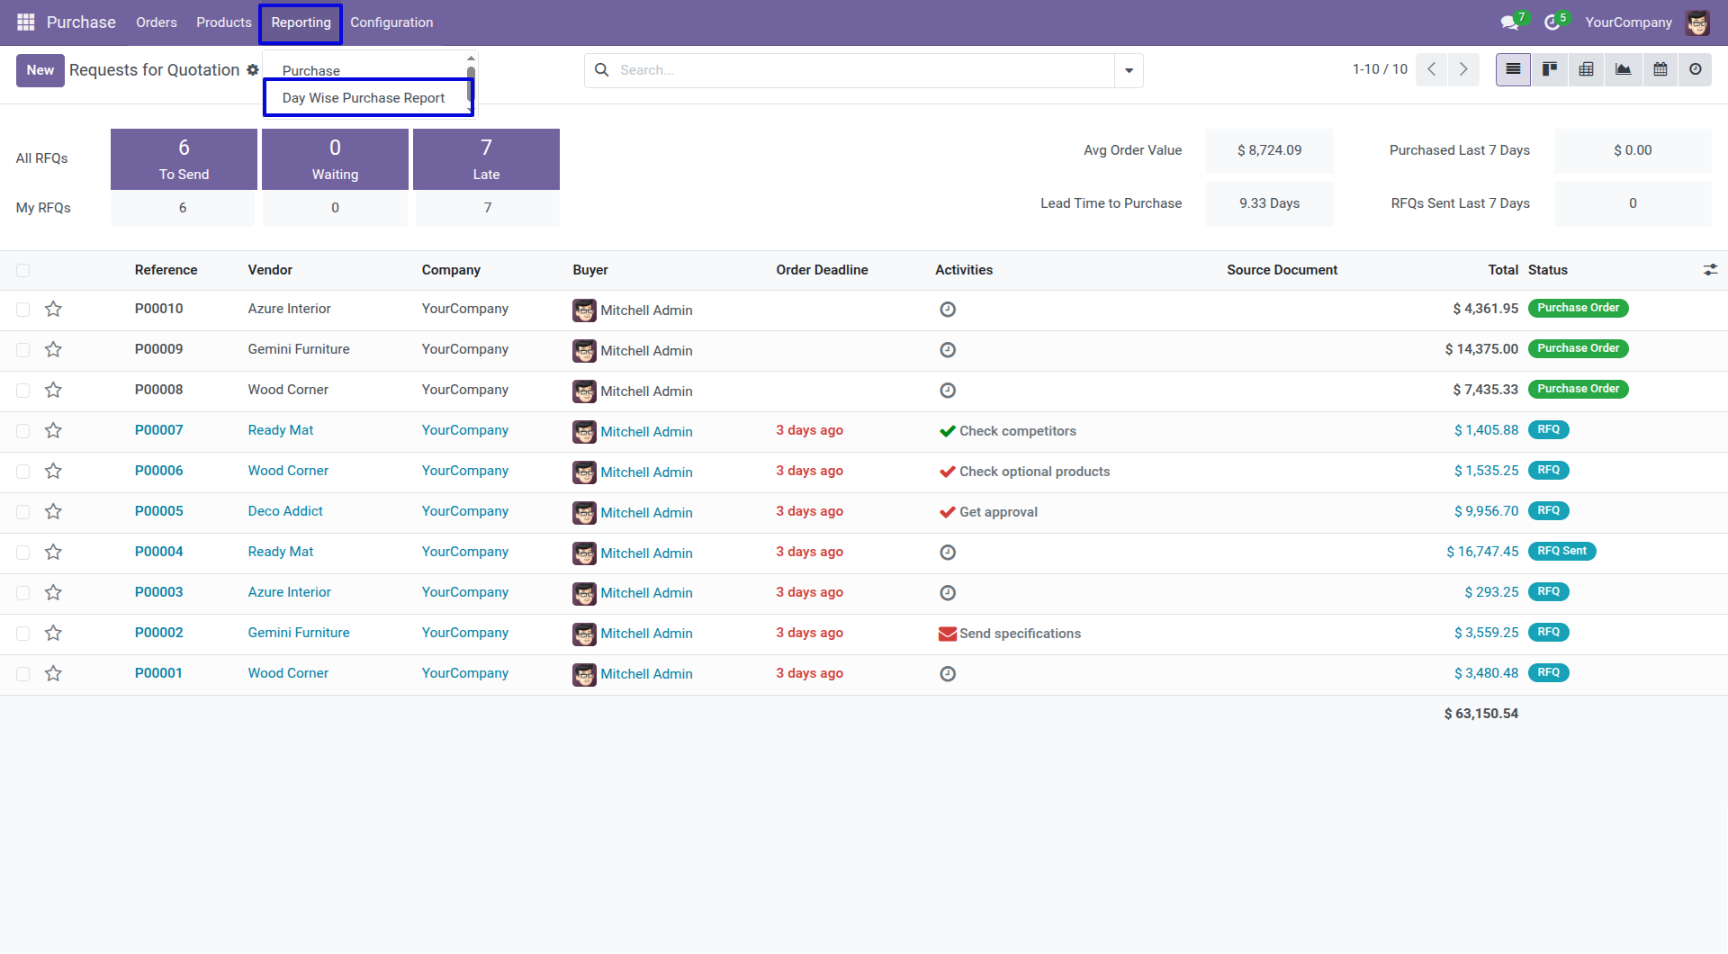Screen dimensions: 1728x954
Task: Switch to activity view
Action: click(1696, 69)
